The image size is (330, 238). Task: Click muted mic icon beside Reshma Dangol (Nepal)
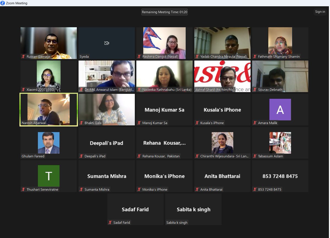coord(139,57)
